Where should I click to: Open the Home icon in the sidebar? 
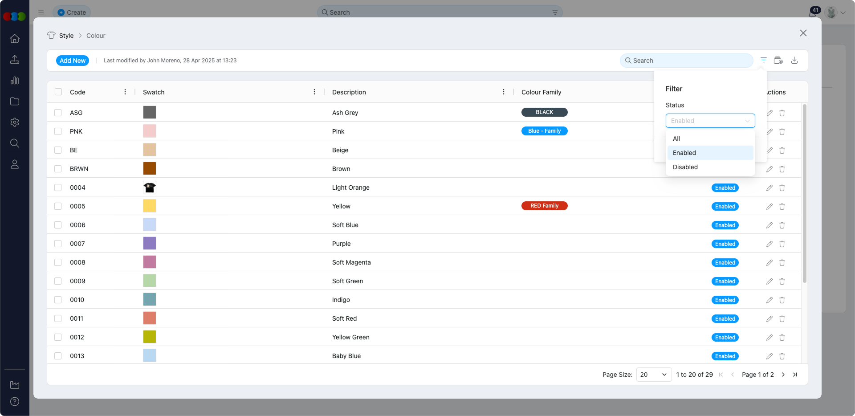click(15, 39)
